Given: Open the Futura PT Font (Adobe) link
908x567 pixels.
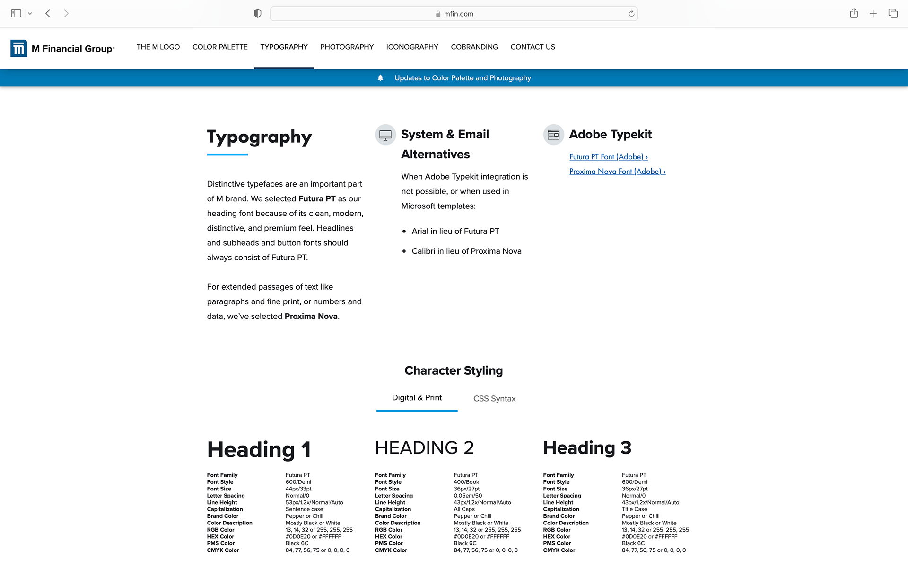Looking at the screenshot, I should (608, 157).
